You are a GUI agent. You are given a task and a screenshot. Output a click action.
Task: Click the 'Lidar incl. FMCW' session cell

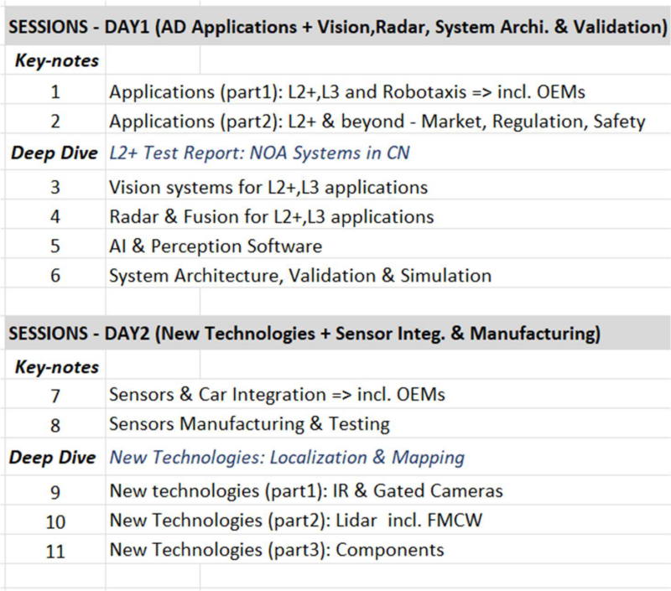click(296, 521)
